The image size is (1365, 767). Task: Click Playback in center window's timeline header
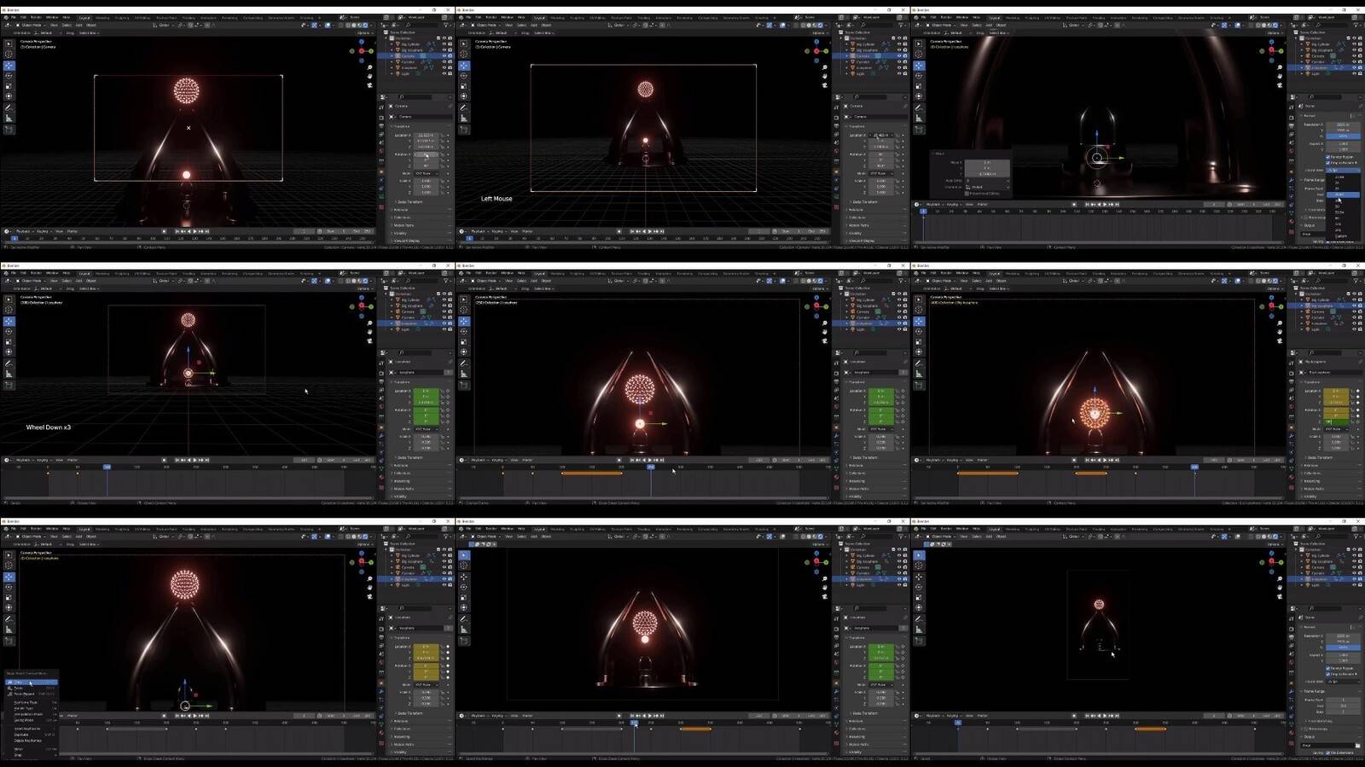(479, 460)
